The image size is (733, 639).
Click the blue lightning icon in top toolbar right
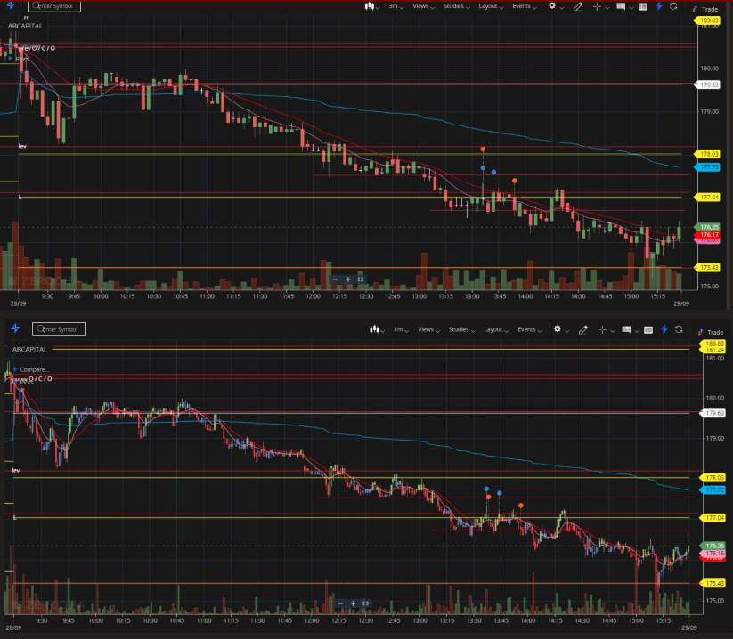[x=659, y=6]
